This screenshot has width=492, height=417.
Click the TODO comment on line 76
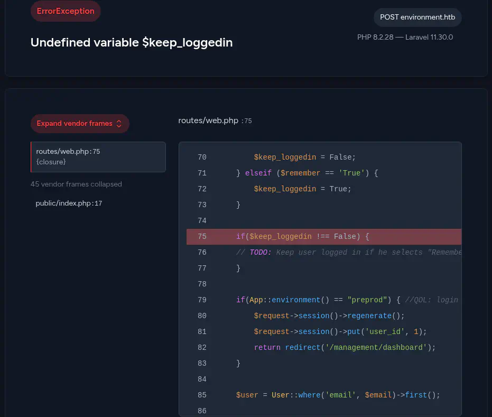(x=349, y=252)
